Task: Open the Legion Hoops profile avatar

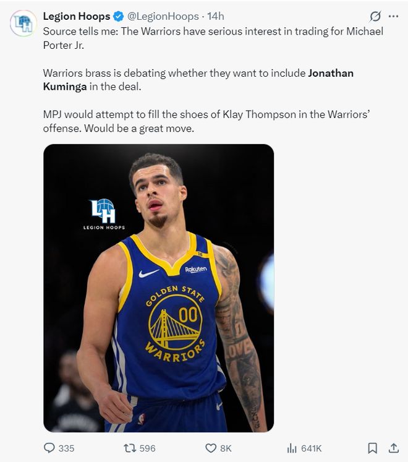Action: 23,23
